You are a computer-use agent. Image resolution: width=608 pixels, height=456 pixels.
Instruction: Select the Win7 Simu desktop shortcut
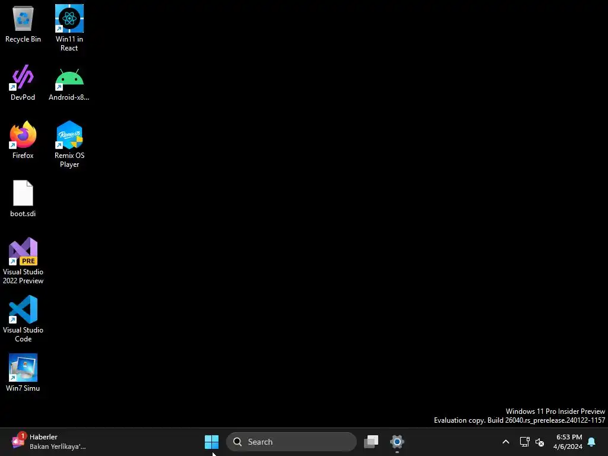pyautogui.click(x=23, y=373)
